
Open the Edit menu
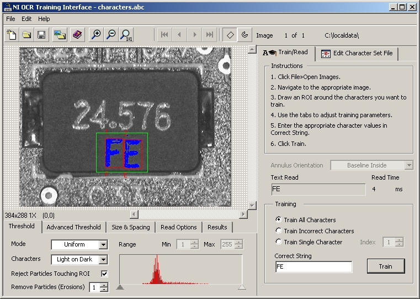click(x=26, y=19)
